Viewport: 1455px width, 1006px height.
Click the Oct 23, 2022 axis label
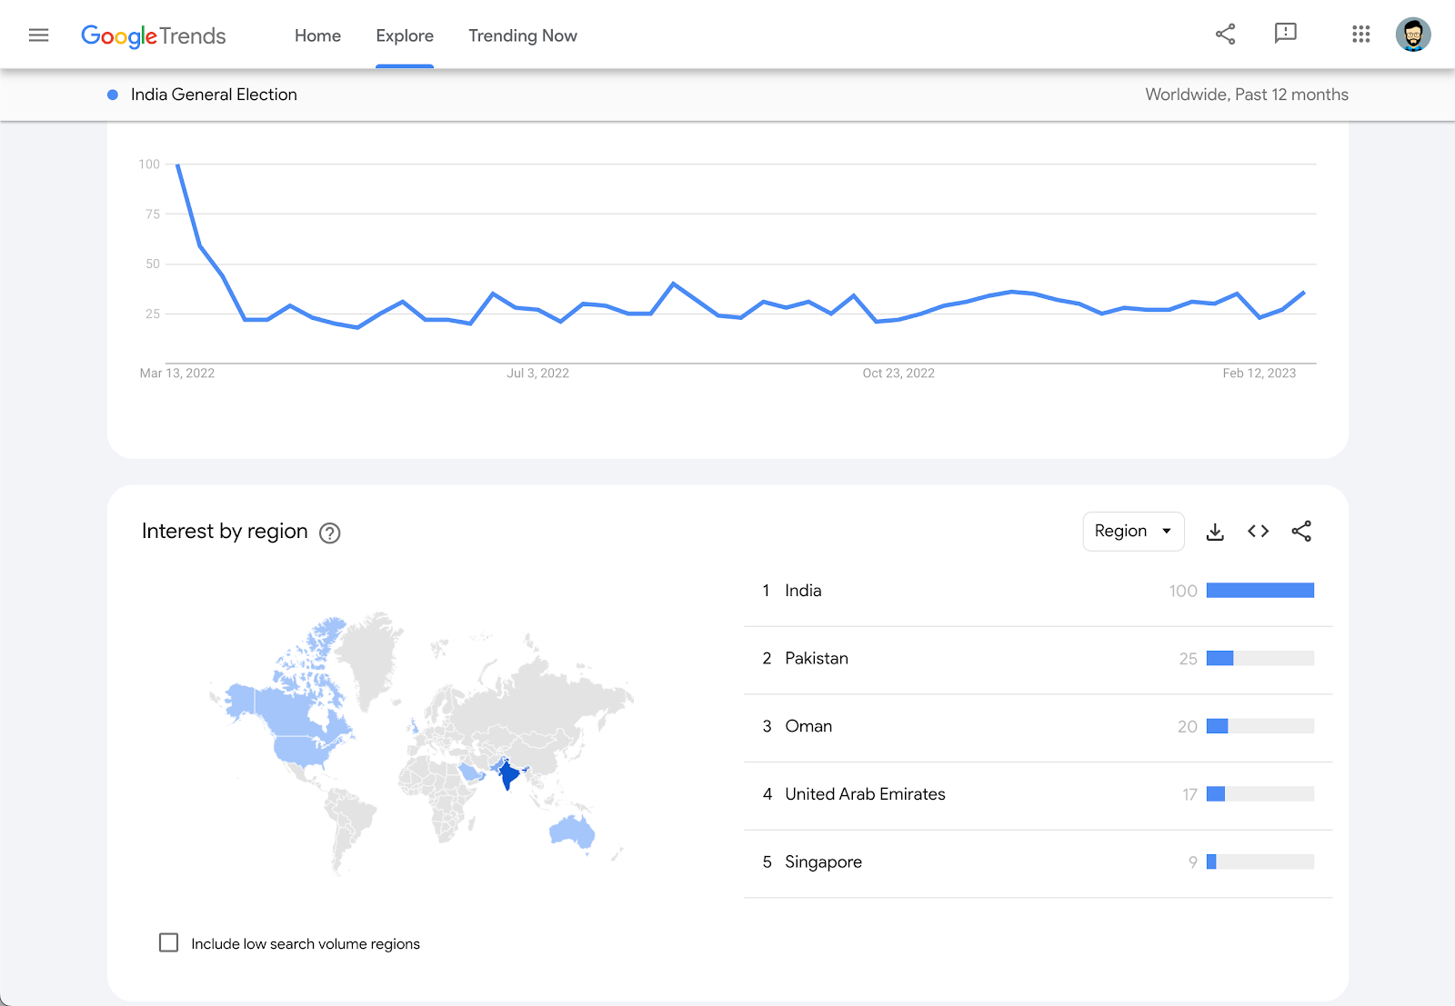[898, 373]
